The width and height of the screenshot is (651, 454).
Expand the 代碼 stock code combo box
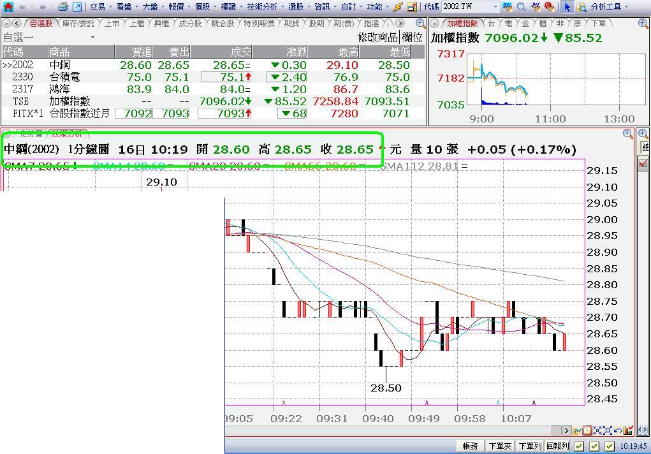point(495,6)
